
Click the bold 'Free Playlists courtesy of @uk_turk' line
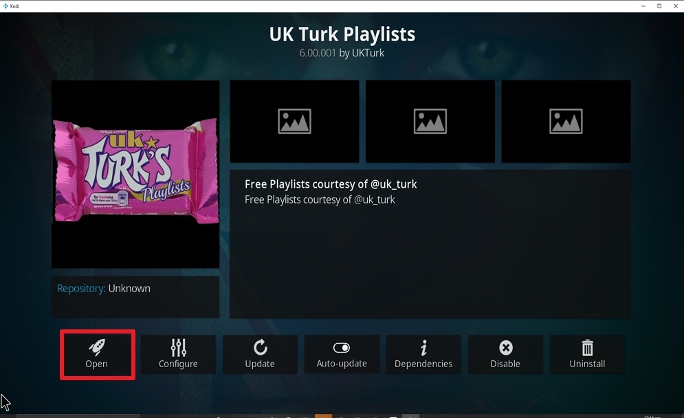331,184
